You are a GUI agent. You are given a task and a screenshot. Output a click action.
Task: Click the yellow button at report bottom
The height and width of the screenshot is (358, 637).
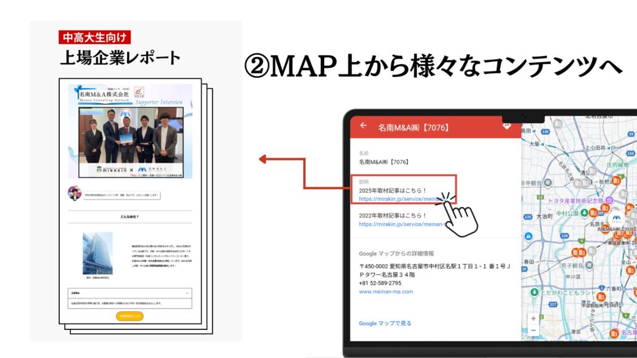point(129,316)
